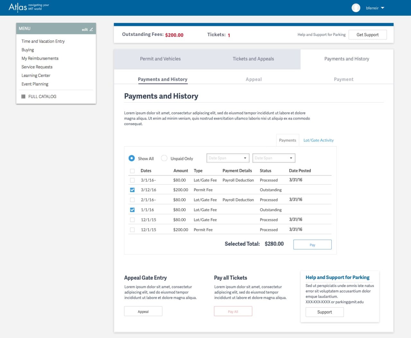Open Time and Vacation Entry
This screenshot has height=338, width=411.
click(x=43, y=41)
